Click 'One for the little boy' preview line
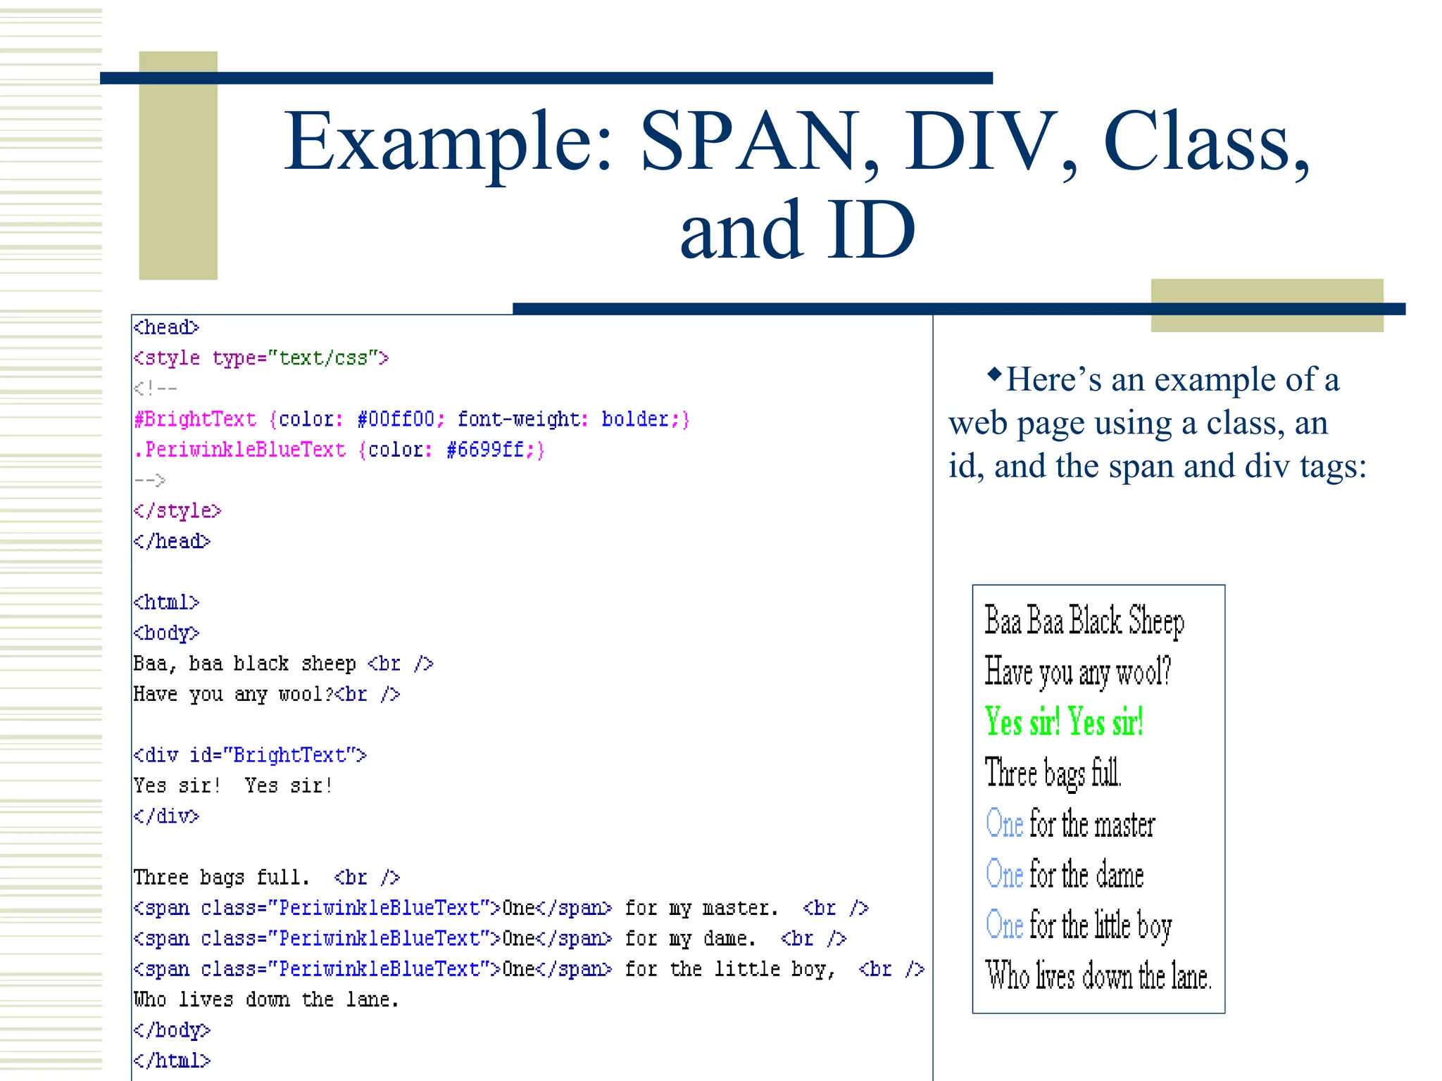This screenshot has height=1081, width=1442. pos(1079,925)
